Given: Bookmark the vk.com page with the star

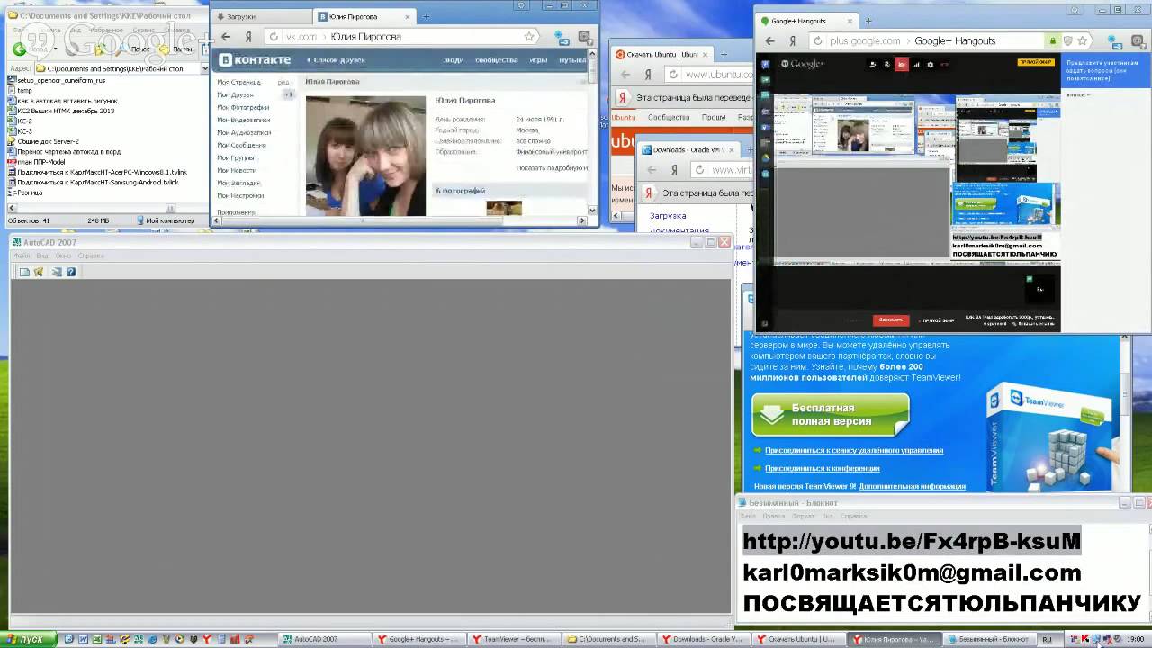Looking at the screenshot, I should coord(529,37).
